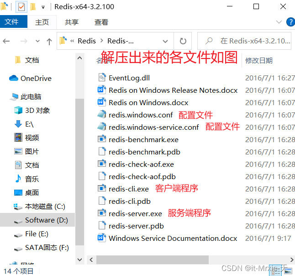Select 本地磁盘 (C:) drive
The width and height of the screenshot is (295, 276).
click(40, 207)
